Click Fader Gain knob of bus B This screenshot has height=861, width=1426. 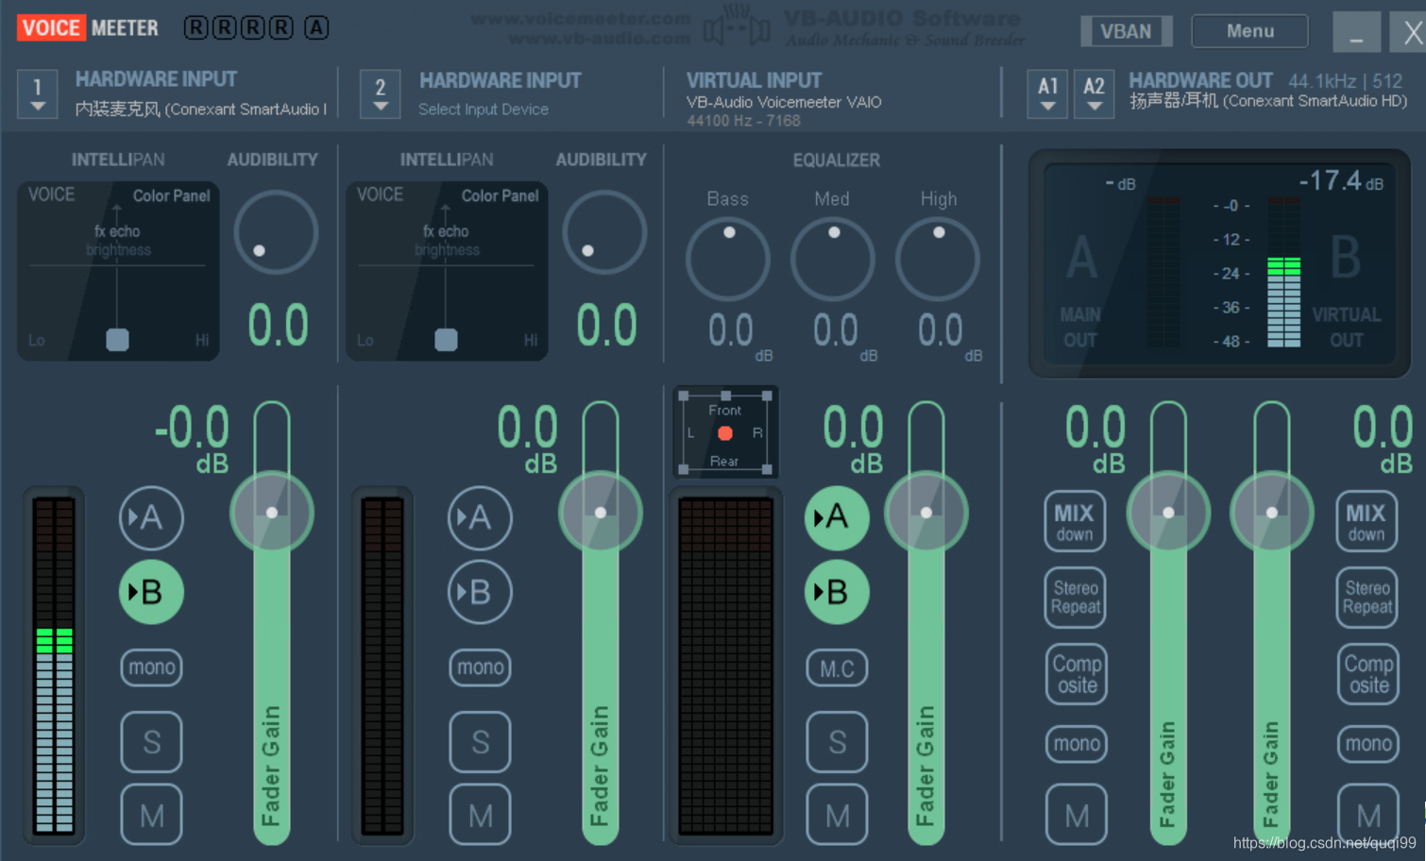(x=1272, y=513)
